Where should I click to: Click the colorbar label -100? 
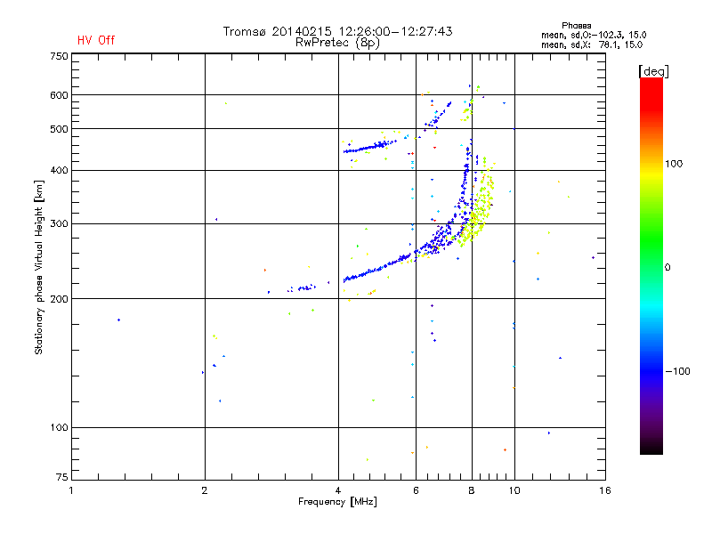pos(677,371)
